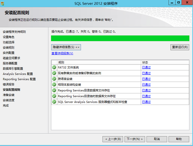
Task: Open 已通过 link for 相同体系结构安装
Action: 146,85
